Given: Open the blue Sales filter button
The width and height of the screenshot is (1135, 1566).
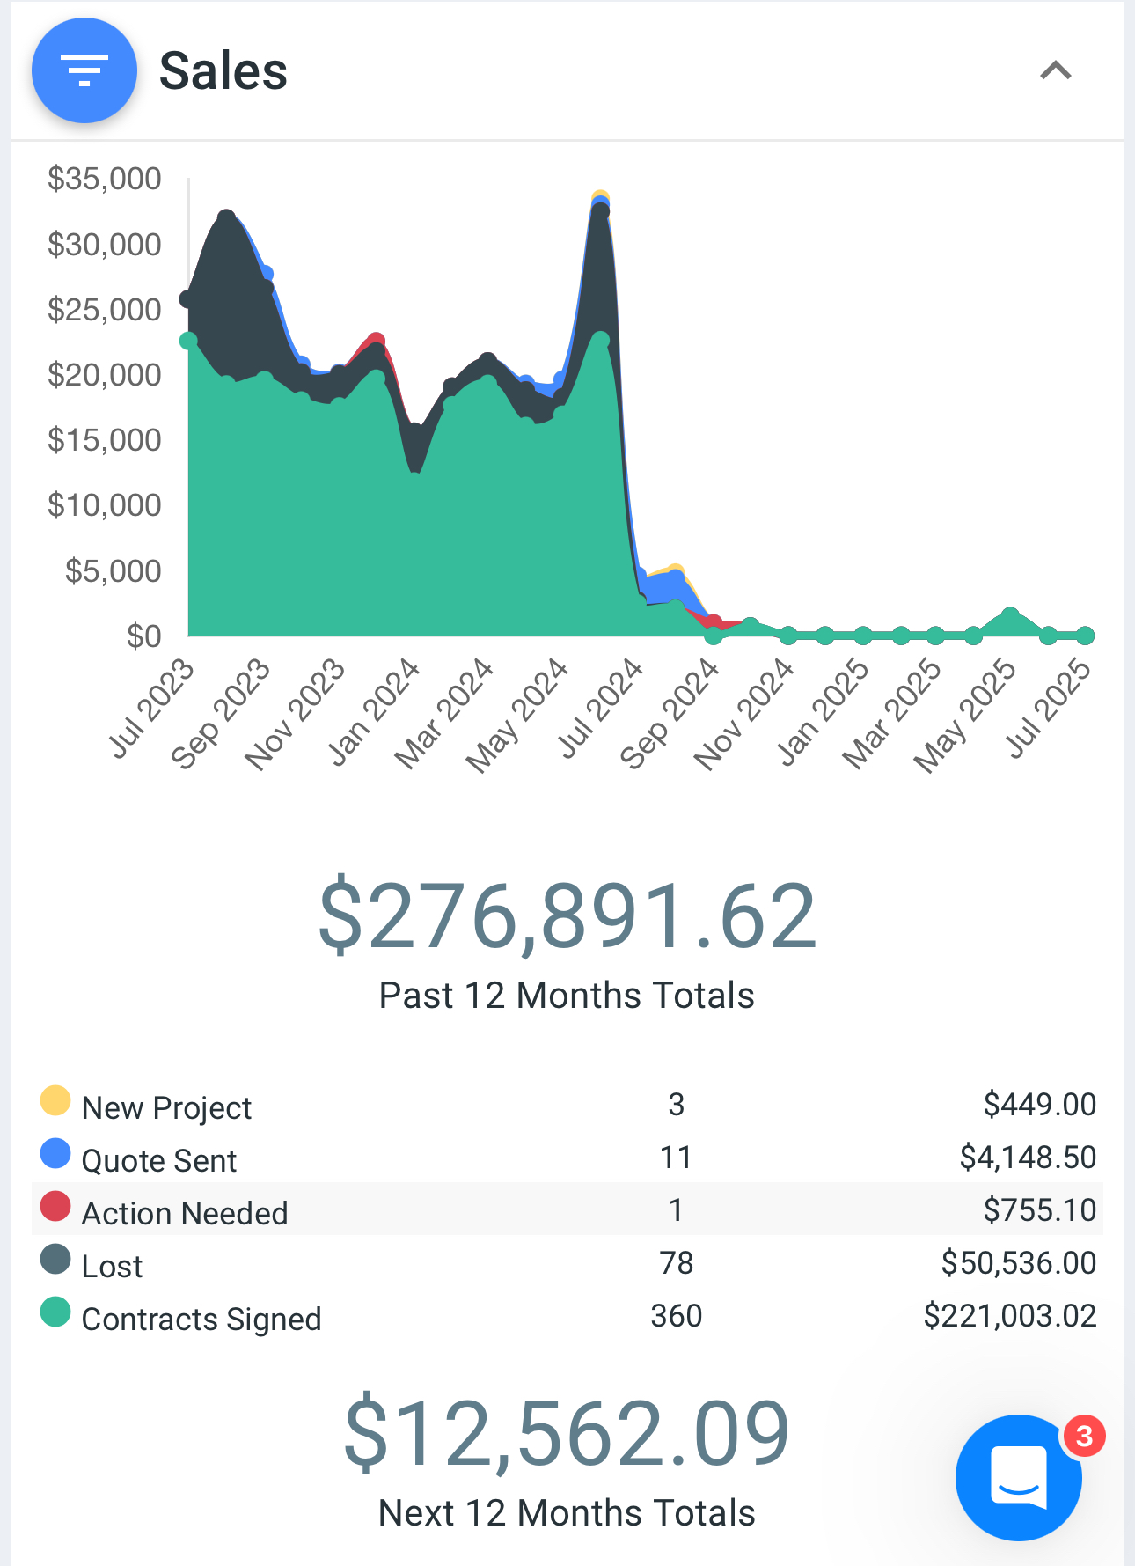Looking at the screenshot, I should click(x=84, y=70).
